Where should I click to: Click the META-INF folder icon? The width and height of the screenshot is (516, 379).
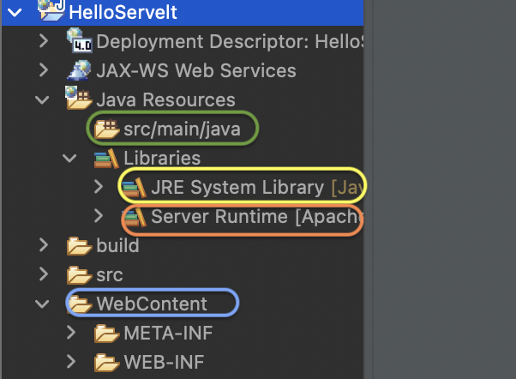pyautogui.click(x=106, y=334)
